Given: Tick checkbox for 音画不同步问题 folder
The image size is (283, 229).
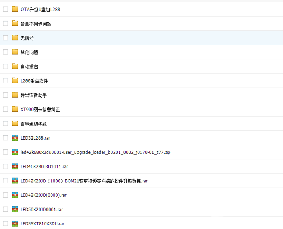Looking at the screenshot, I should pyautogui.click(x=6, y=23).
